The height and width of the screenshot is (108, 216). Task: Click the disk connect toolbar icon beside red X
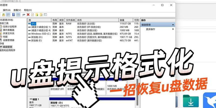click(24, 15)
